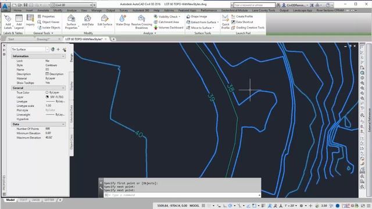This screenshot has width=372, height=209.
Task: Click the Data Shortcut tool
Action: [x=242, y=22]
